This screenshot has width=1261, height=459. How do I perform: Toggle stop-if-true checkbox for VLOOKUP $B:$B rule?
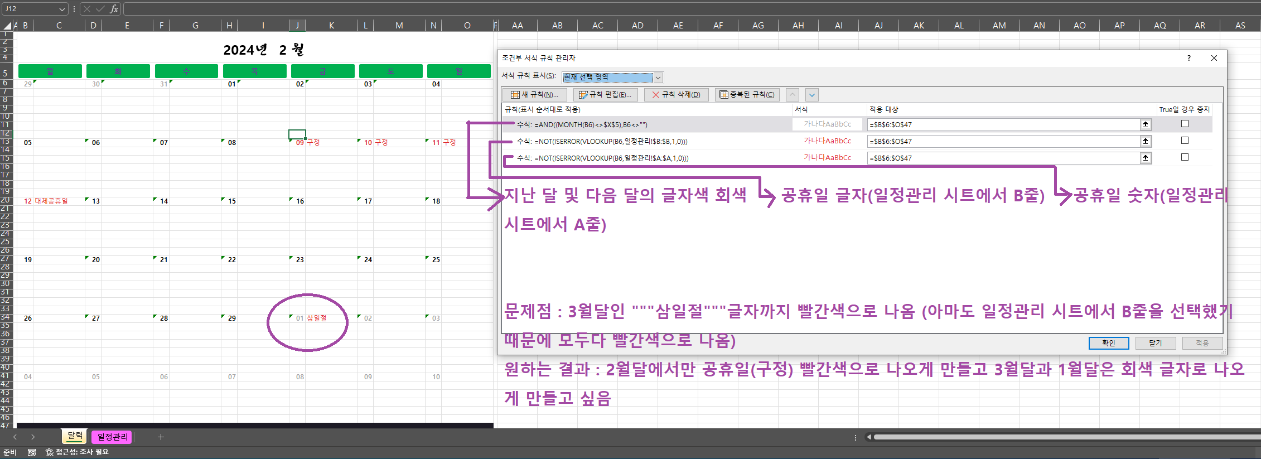[1185, 141]
